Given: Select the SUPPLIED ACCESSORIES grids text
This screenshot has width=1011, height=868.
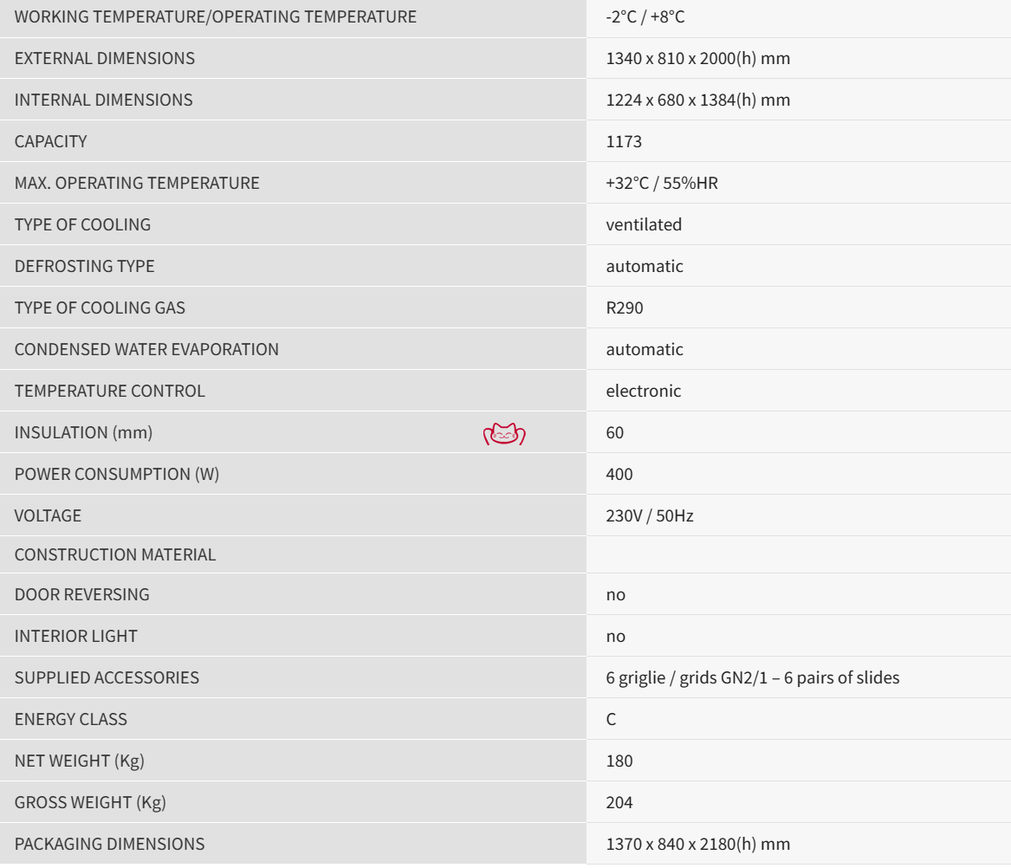Looking at the screenshot, I should pos(753,677).
